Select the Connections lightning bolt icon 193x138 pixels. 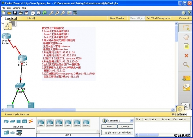point(30,121)
